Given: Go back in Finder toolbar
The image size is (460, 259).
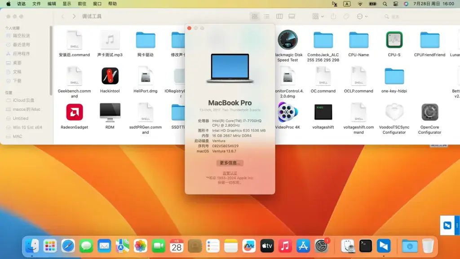Looking at the screenshot, I should [62, 17].
